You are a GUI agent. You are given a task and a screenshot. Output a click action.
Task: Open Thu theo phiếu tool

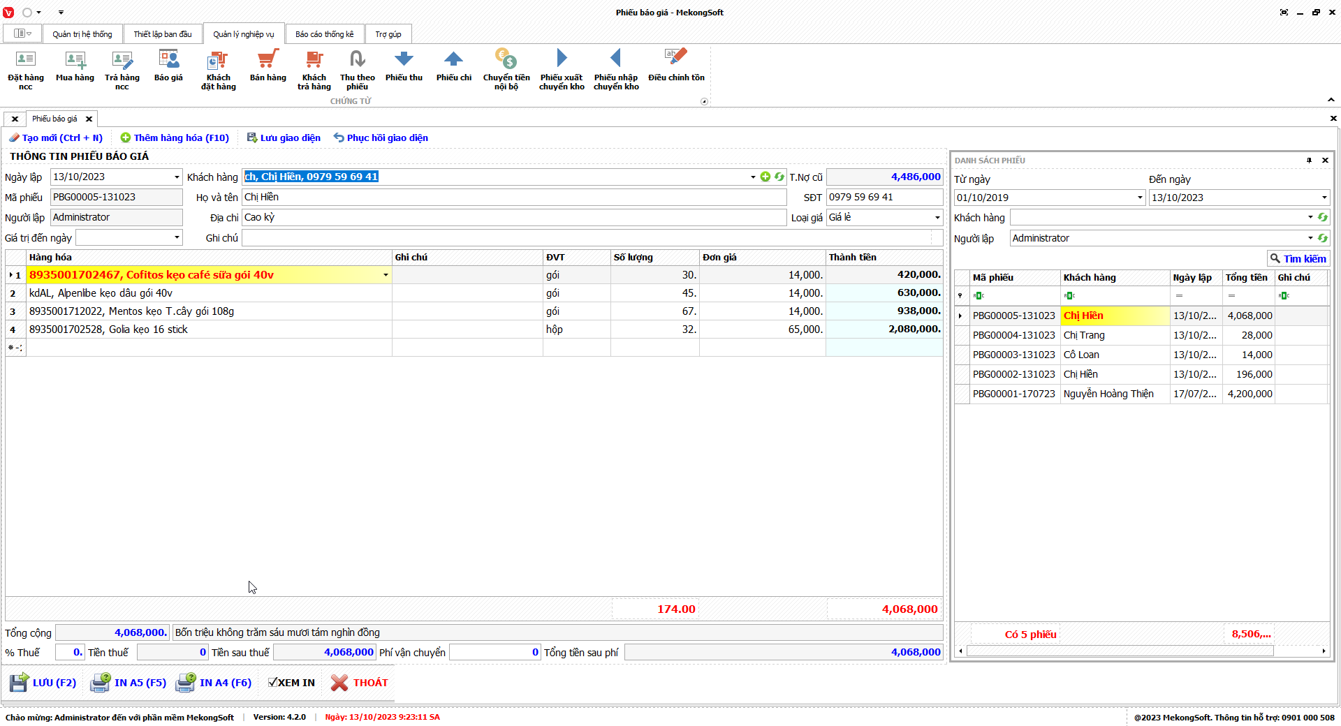point(357,60)
